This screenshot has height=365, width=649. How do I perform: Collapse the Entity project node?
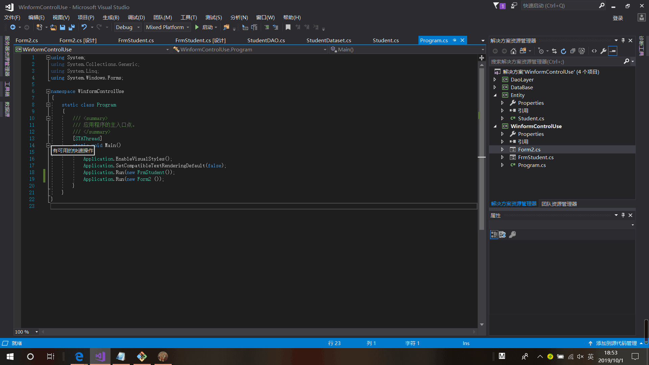coord(495,95)
